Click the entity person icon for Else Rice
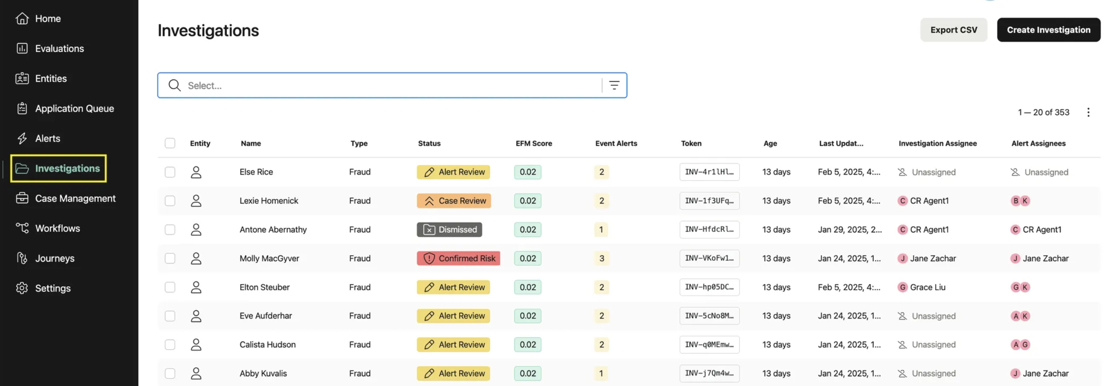Image resolution: width=1116 pixels, height=386 pixels. tap(196, 172)
